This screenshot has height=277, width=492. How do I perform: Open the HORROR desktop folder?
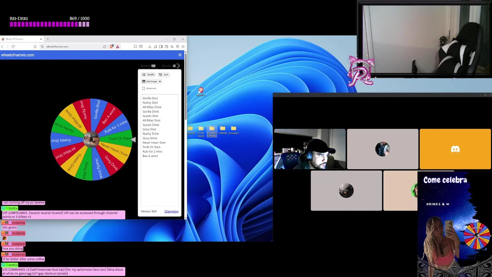(x=223, y=130)
